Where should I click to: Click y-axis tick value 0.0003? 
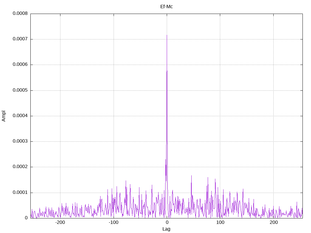20,141
